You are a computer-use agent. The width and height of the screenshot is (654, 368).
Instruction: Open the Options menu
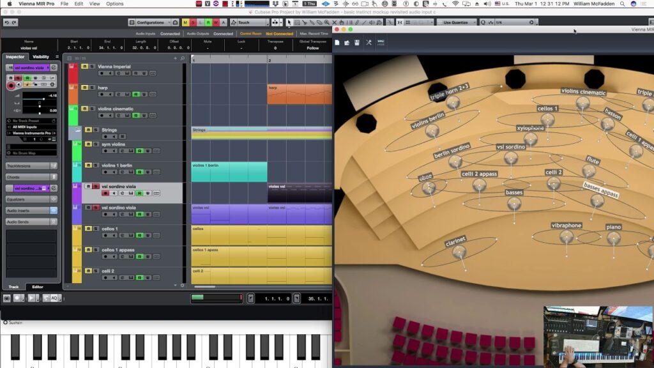pyautogui.click(x=115, y=4)
